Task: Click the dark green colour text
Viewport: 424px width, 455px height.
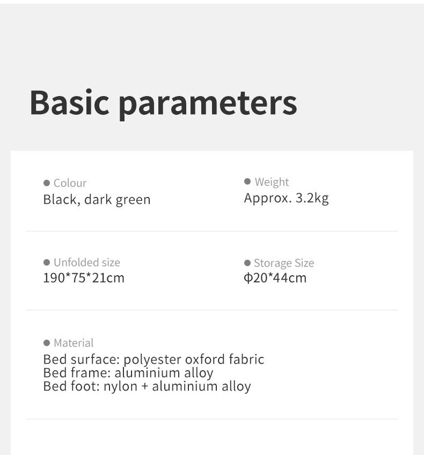Action: point(118,200)
